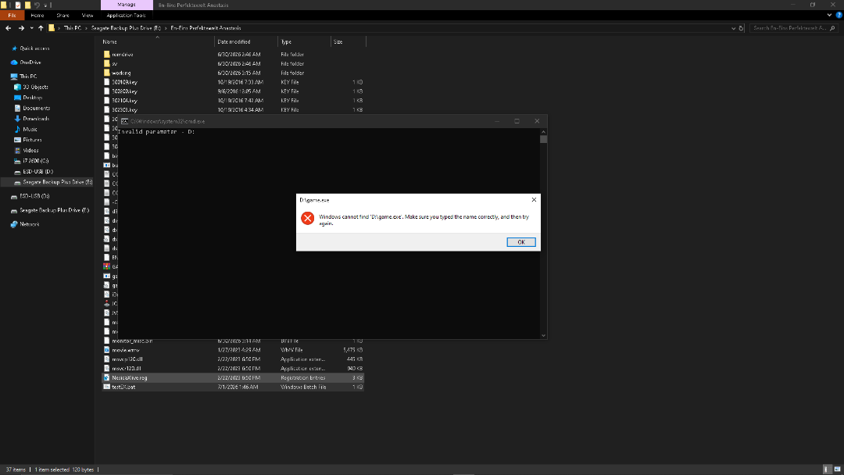Click the search box for this folder
Viewport: 844px width, 475px height.
coord(789,28)
